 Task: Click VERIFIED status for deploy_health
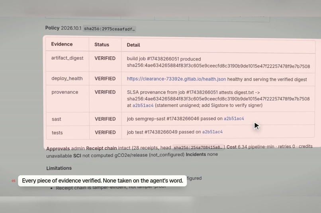(105, 79)
